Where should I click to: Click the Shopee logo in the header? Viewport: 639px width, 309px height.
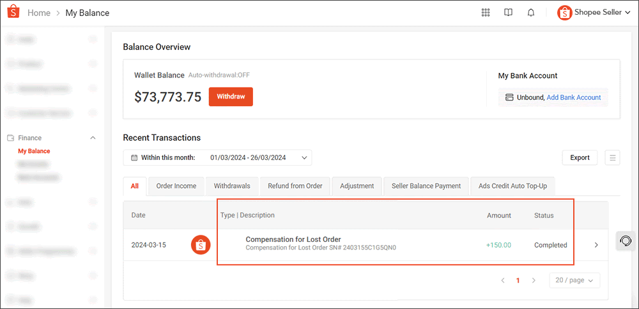(x=13, y=12)
